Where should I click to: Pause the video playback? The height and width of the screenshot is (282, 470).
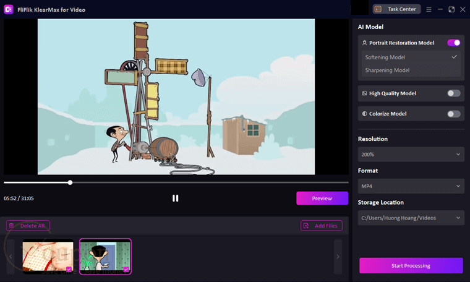pyautogui.click(x=176, y=199)
